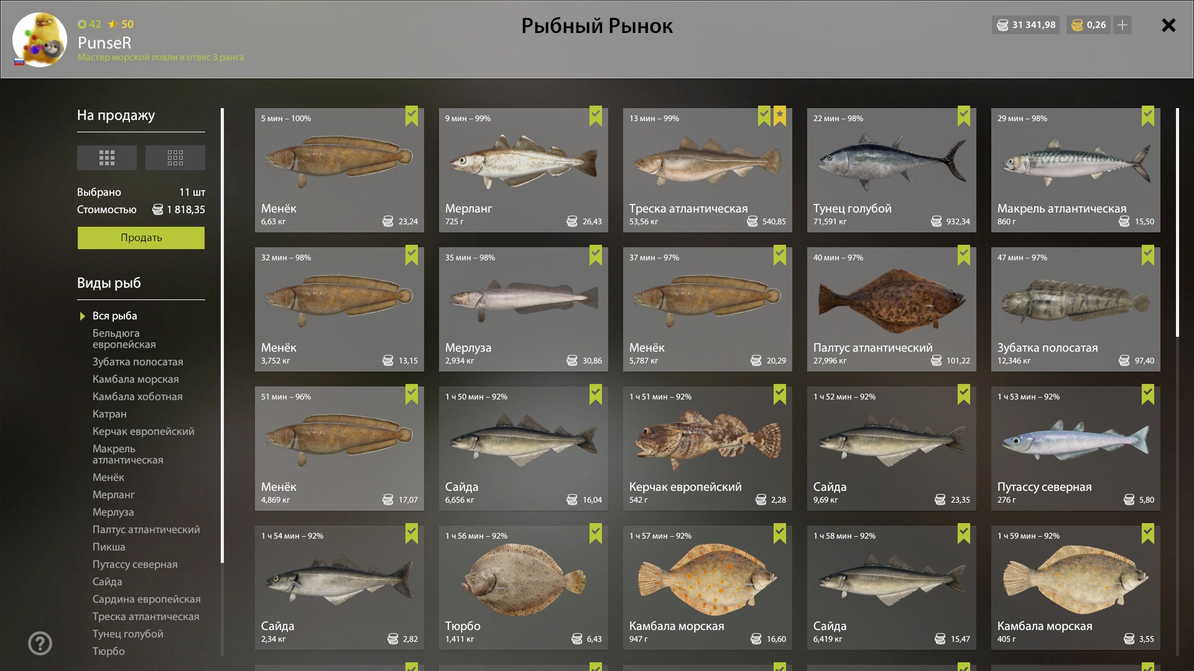Filter the list by Сайда
This screenshot has height=671, width=1194.
pos(108,582)
